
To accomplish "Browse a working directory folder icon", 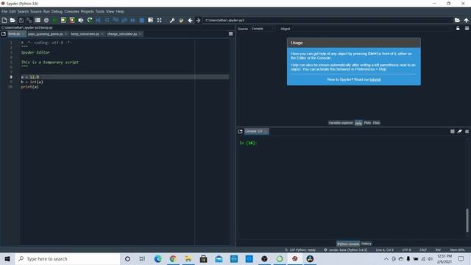I will 457,20.
